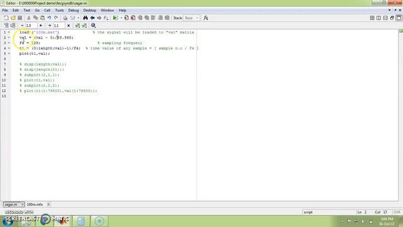Print the script using printer icon

point(65,18)
